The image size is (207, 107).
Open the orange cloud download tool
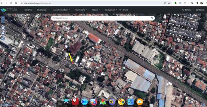coord(140,102)
